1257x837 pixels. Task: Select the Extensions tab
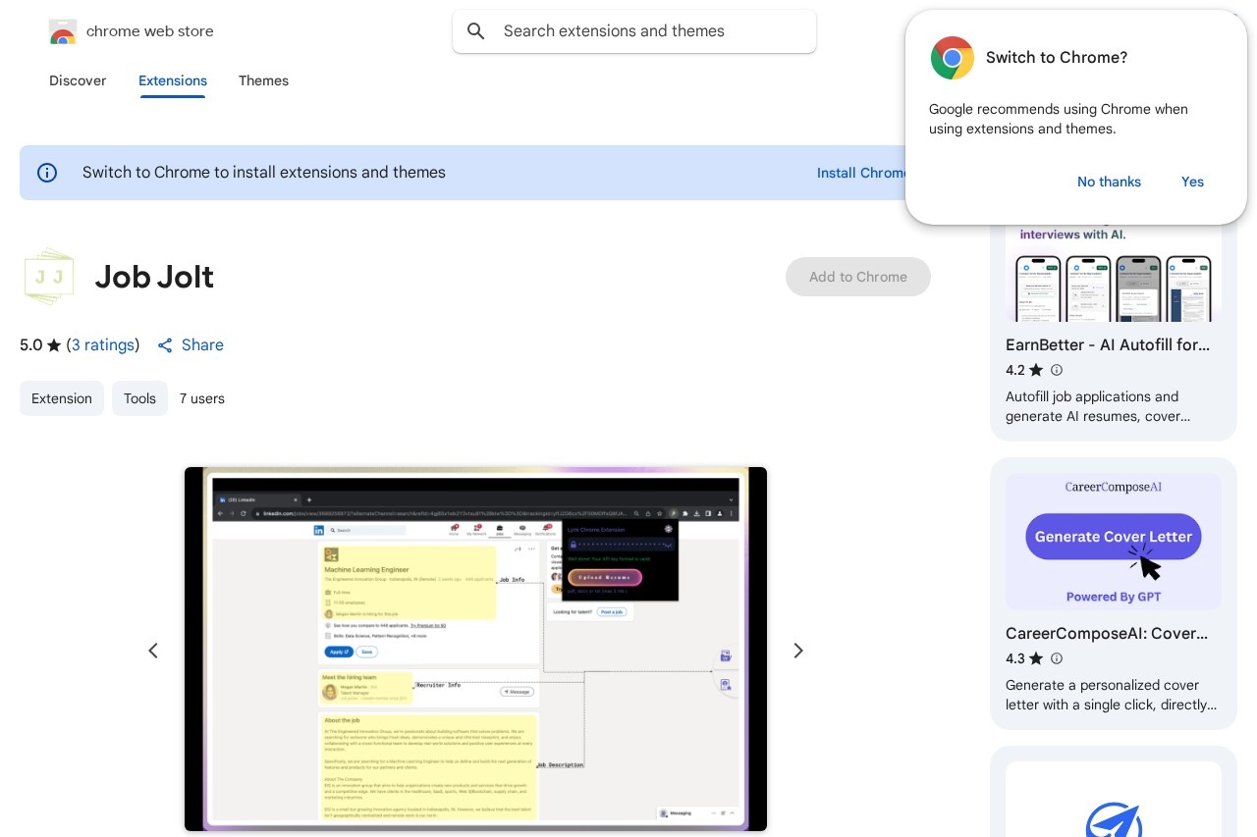pyautogui.click(x=173, y=80)
